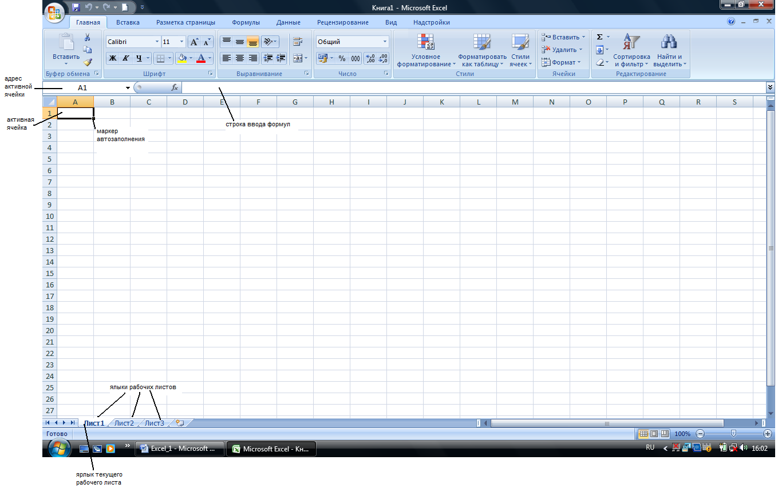
Task: Click the formula input bar
Action: coord(473,87)
